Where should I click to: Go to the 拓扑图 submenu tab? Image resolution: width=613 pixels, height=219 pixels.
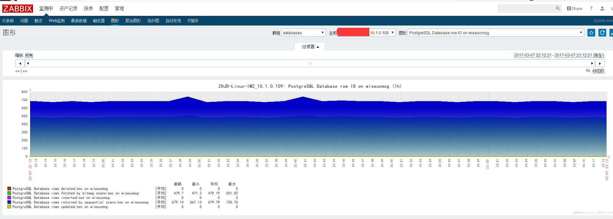[x=153, y=21]
